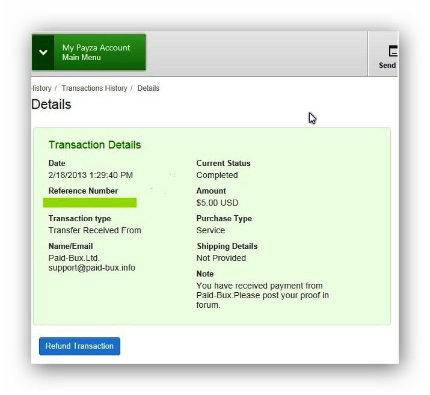
Task: Open the Send toolbar item label
Action: [x=387, y=66]
